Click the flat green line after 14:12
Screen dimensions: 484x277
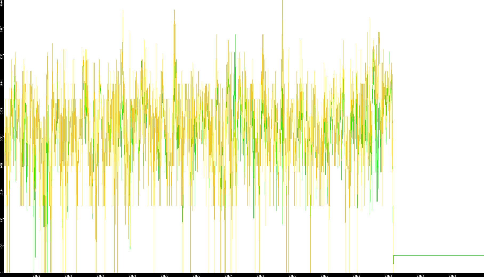pyautogui.click(x=437, y=256)
